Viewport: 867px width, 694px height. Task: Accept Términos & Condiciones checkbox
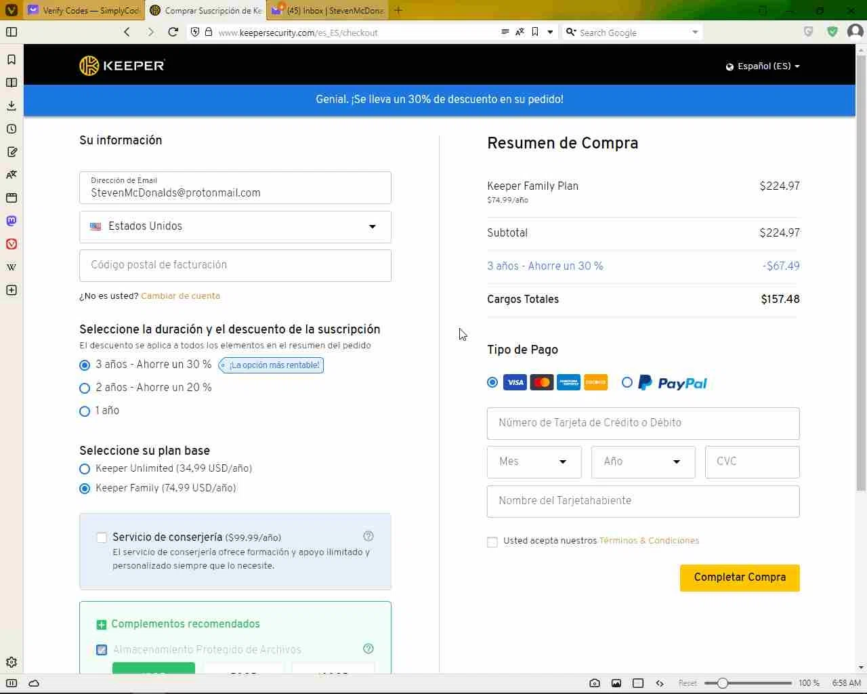pos(492,542)
